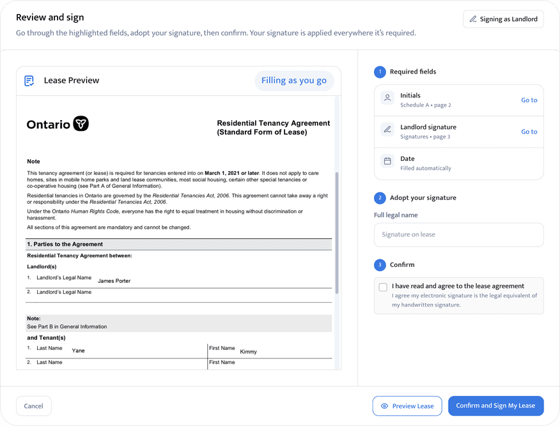Focus the Full legal name input
The image size is (560, 426).
click(458, 235)
